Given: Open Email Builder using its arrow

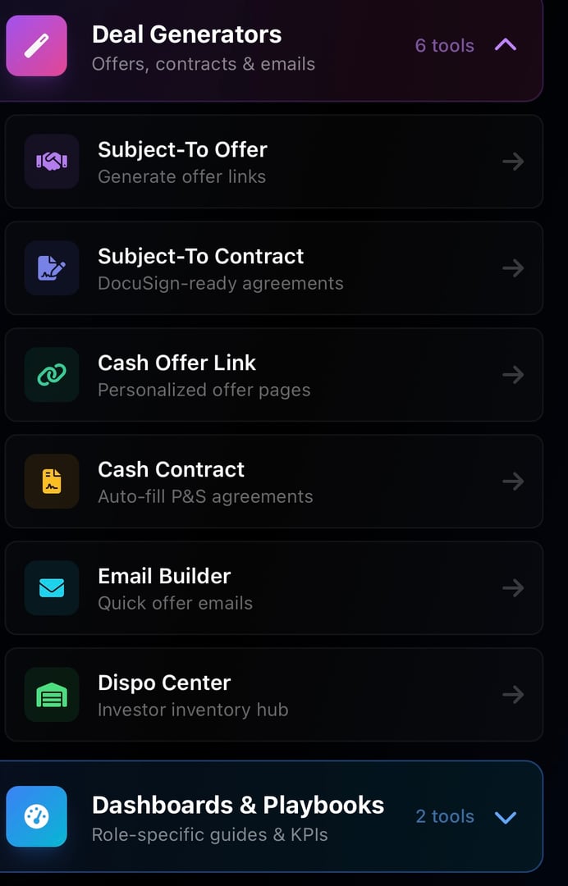Looking at the screenshot, I should pos(513,588).
